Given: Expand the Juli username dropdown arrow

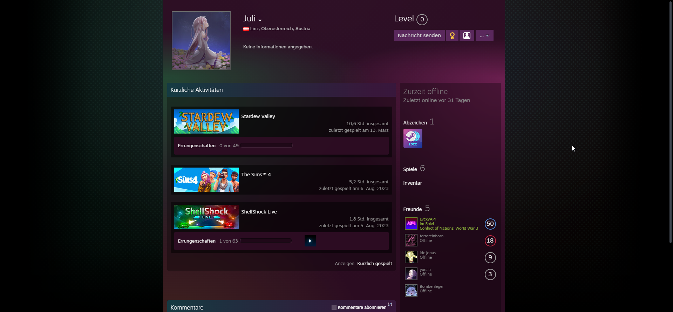Looking at the screenshot, I should (260, 20).
